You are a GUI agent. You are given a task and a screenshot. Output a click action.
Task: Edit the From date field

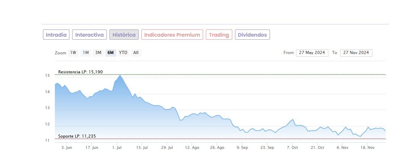[312, 53]
